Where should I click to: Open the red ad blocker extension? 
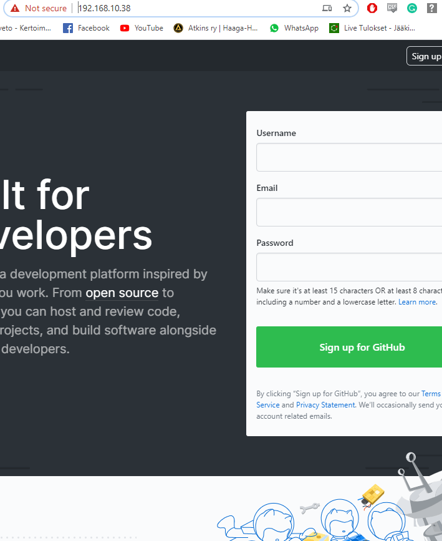click(372, 8)
